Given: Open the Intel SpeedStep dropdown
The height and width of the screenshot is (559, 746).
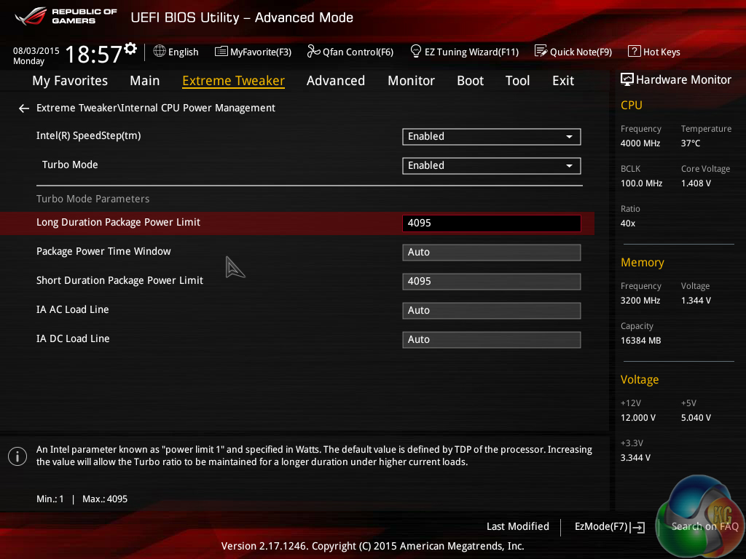Looking at the screenshot, I should point(492,137).
